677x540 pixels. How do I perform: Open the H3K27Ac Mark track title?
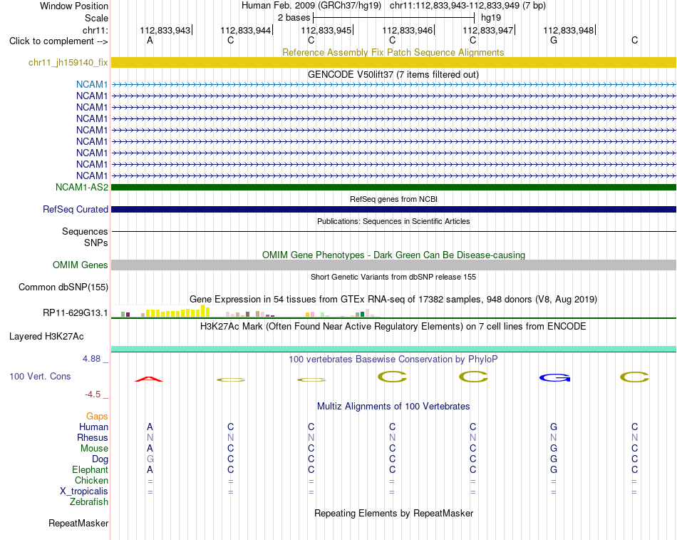pos(393,327)
